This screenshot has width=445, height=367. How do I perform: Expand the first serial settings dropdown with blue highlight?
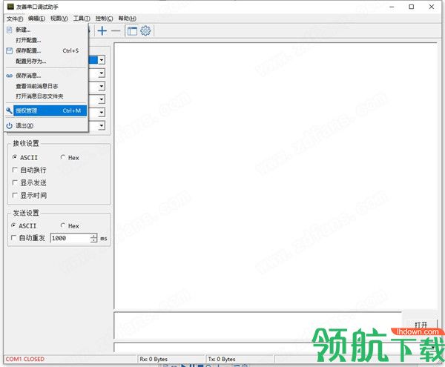(x=102, y=60)
